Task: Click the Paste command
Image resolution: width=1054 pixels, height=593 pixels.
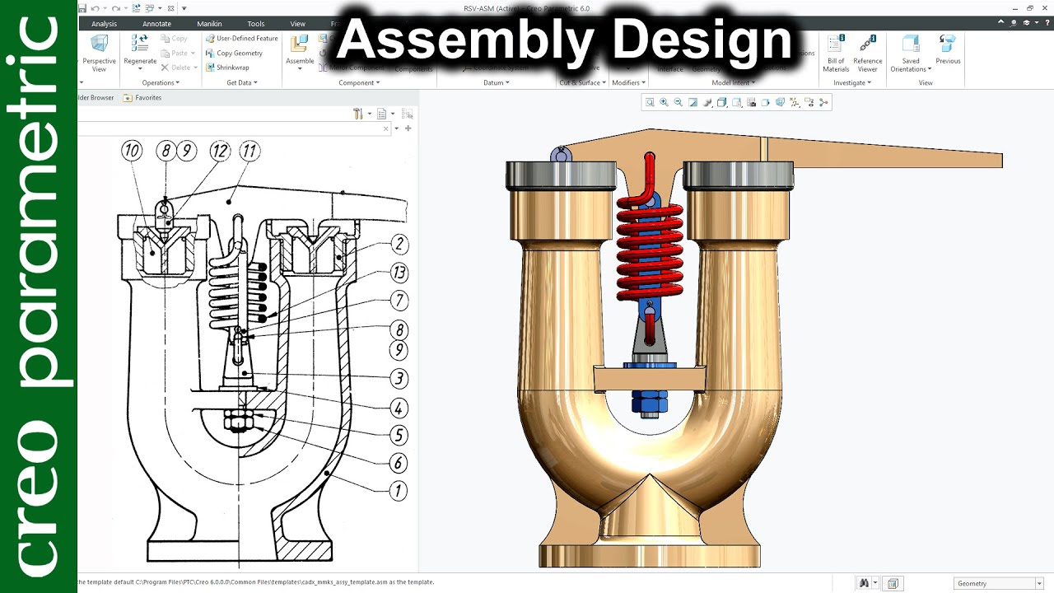Action: click(175, 53)
